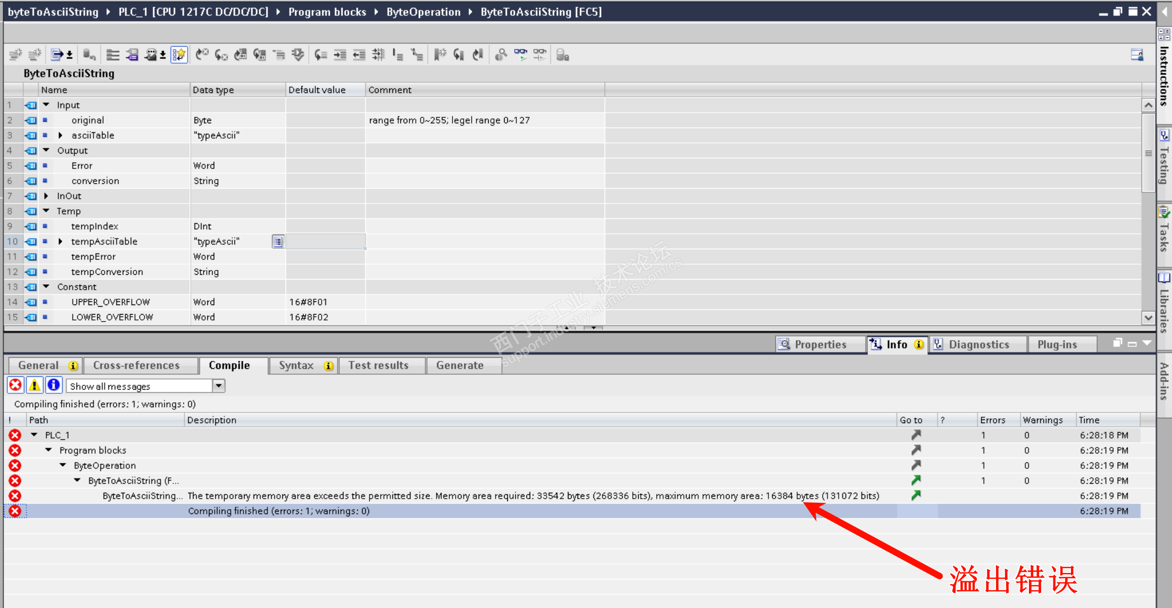Toggle warning messages filter button
Viewport: 1172px width, 608px height.
coord(35,385)
